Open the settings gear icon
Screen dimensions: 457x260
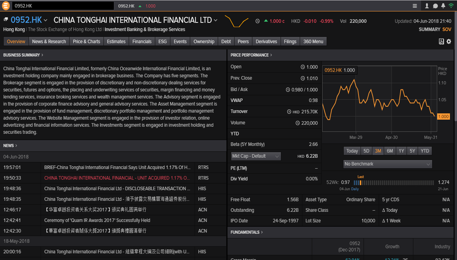tap(449, 41)
